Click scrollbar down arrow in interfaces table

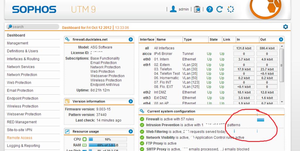[282, 102]
